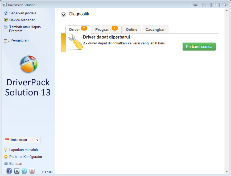The width and height of the screenshot is (231, 176).
Task: Click the Diagnostik heading text
Action: pyautogui.click(x=79, y=14)
